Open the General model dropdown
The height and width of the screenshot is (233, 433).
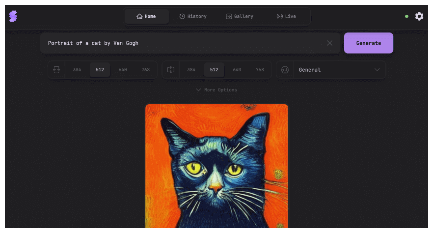[x=339, y=70]
